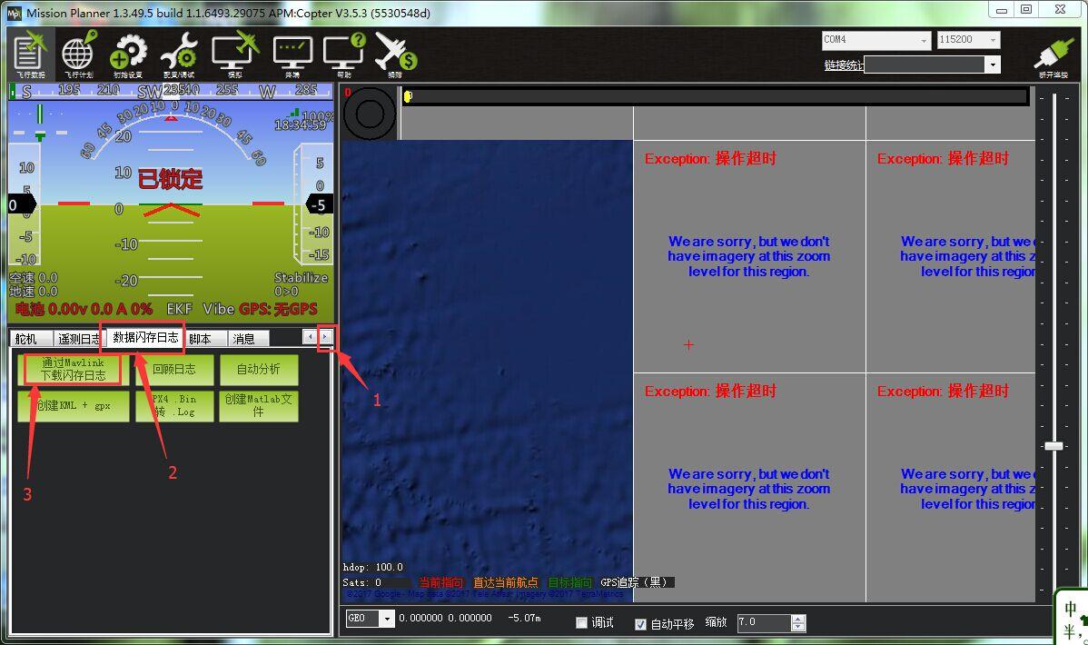Viewport: 1088px width, 645px height.
Task: Expand the 115200 baud rate dropdown
Action: click(x=993, y=40)
